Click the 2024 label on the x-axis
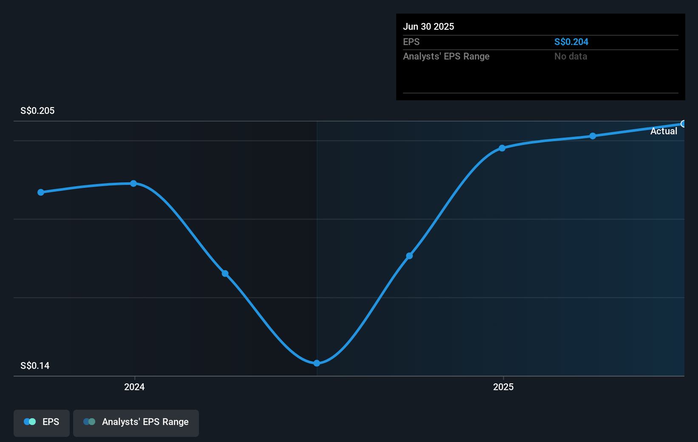This screenshot has width=698, height=442. [x=134, y=387]
